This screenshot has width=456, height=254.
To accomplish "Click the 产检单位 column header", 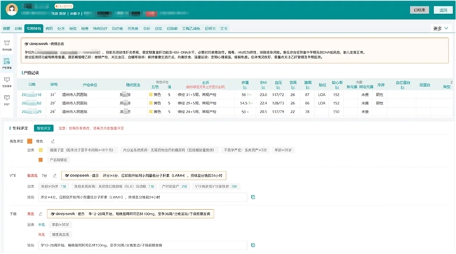I will pyautogui.click(x=90, y=85).
